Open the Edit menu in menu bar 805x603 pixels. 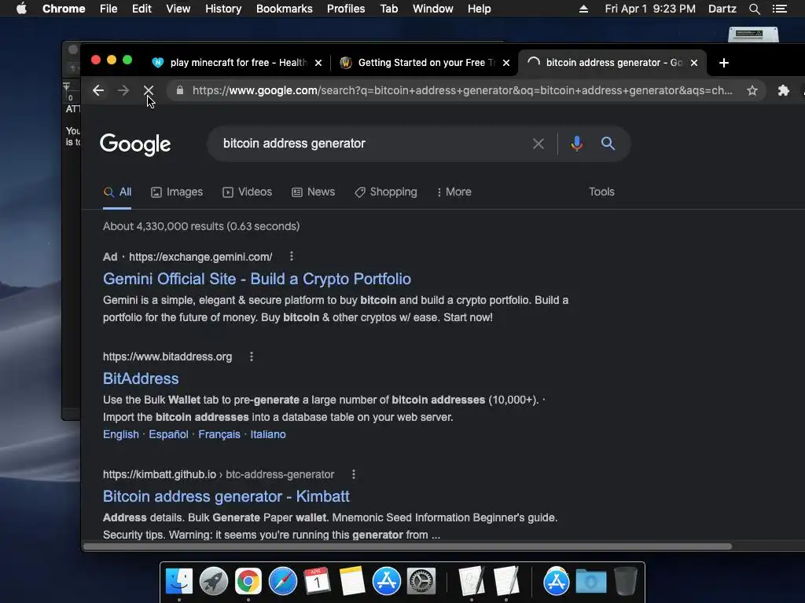point(142,9)
